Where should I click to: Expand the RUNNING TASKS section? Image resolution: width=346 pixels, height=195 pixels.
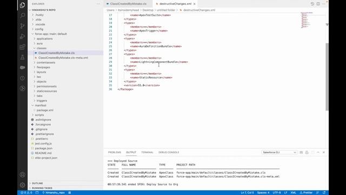coord(42,188)
